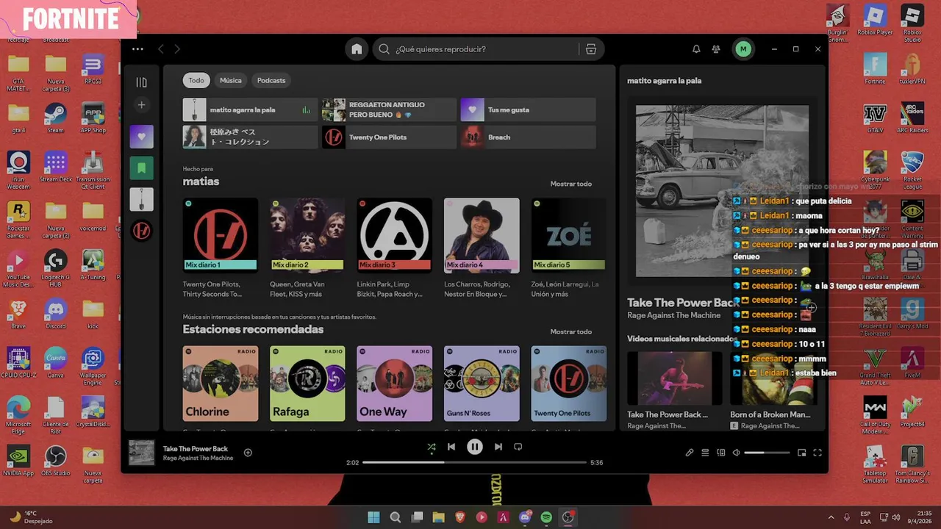Open Spotify notifications bell

click(696, 49)
